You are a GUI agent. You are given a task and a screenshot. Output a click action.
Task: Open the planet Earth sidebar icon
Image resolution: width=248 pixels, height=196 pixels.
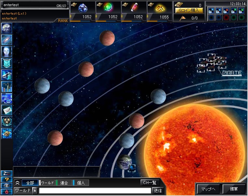pos(6,28)
